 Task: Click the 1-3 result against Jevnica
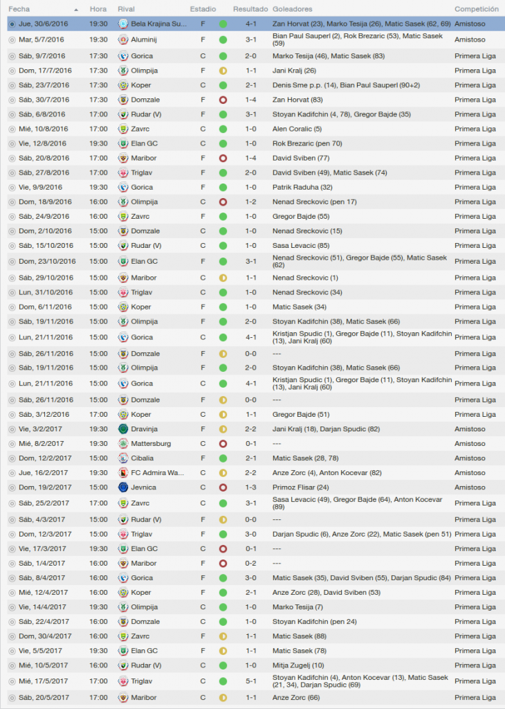[x=250, y=487]
